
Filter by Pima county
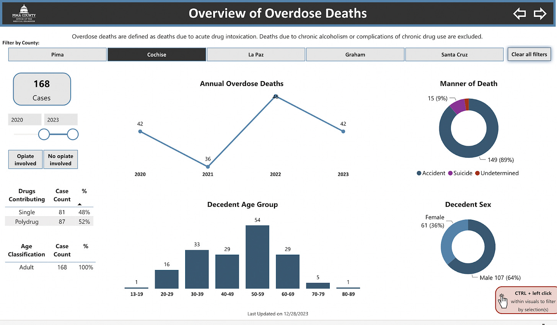pyautogui.click(x=57, y=55)
